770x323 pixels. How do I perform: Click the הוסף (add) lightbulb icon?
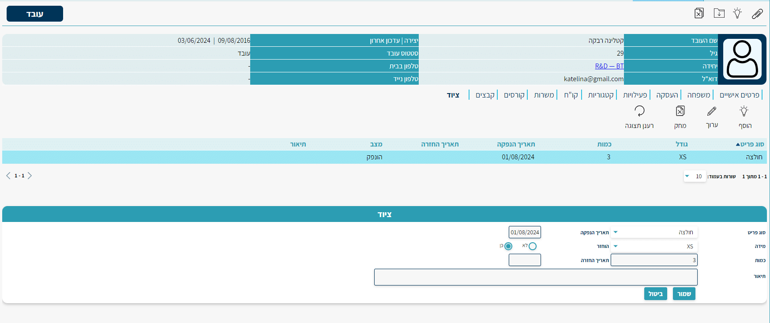(744, 111)
